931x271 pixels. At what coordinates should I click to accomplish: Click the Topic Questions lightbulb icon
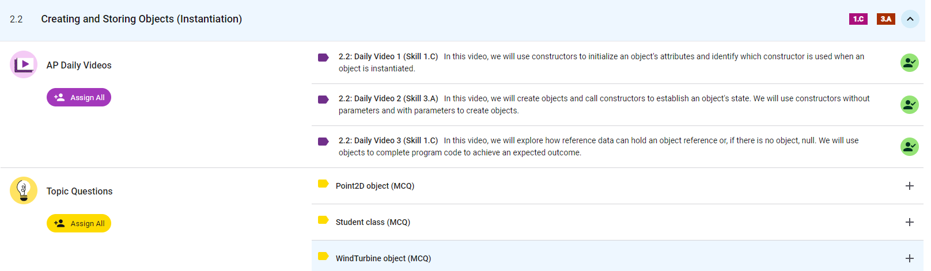(24, 190)
